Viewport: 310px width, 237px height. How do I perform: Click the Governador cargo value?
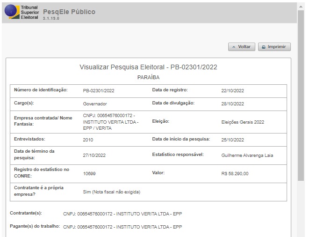(95, 104)
